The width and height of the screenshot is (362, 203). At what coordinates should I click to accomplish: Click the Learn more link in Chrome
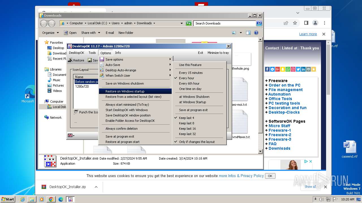coord(308,34)
